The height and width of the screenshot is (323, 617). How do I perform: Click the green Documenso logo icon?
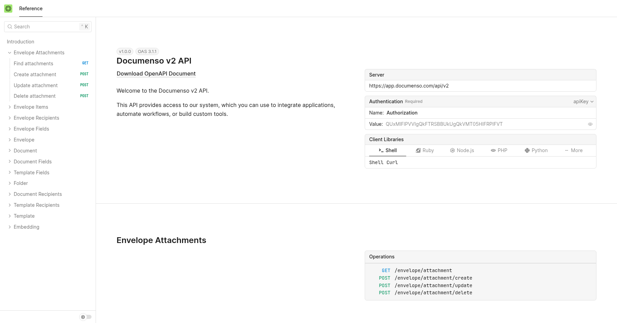pos(8,9)
